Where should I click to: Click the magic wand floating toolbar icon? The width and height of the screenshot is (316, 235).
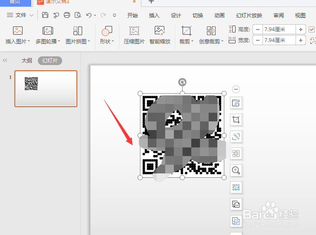[x=236, y=137]
